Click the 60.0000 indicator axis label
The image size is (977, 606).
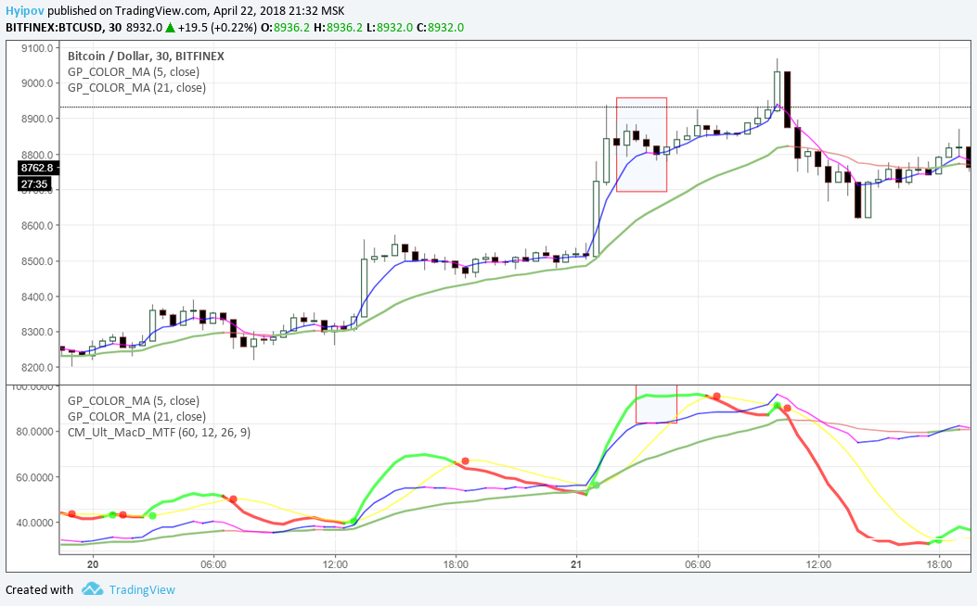tap(33, 477)
